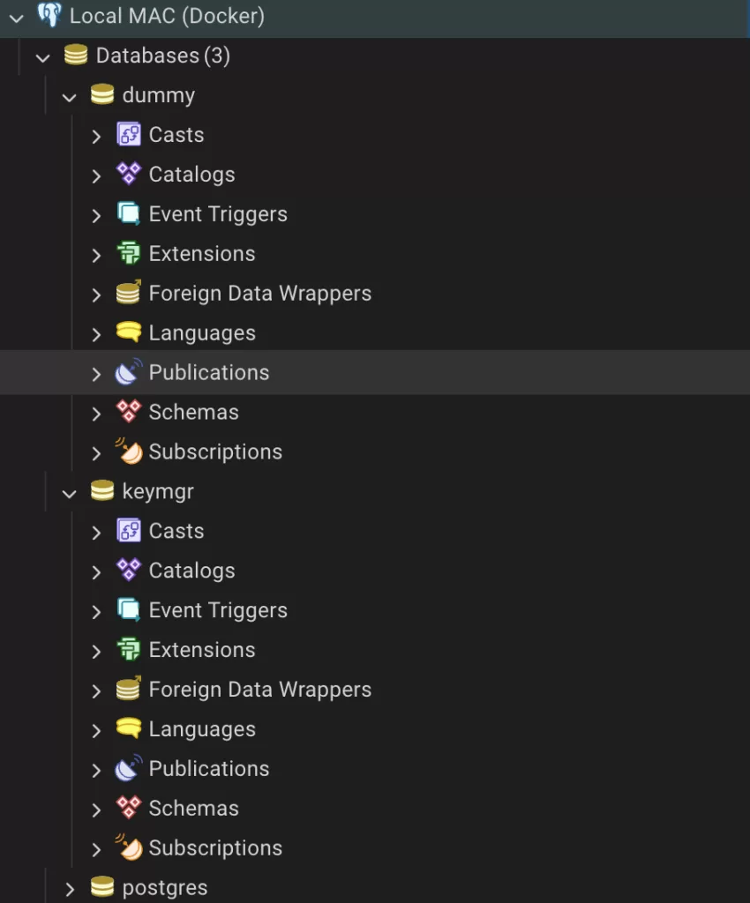750x903 pixels.
Task: Collapse the Databases (3) node
Action: 41,56
